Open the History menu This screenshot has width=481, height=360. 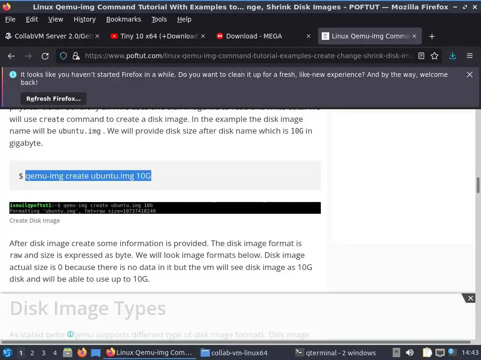click(85, 19)
